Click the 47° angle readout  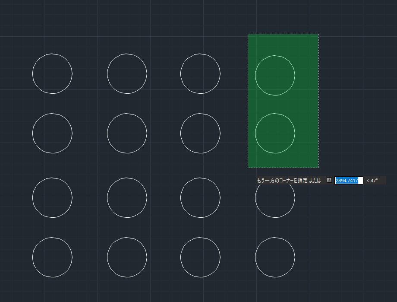pos(372,181)
